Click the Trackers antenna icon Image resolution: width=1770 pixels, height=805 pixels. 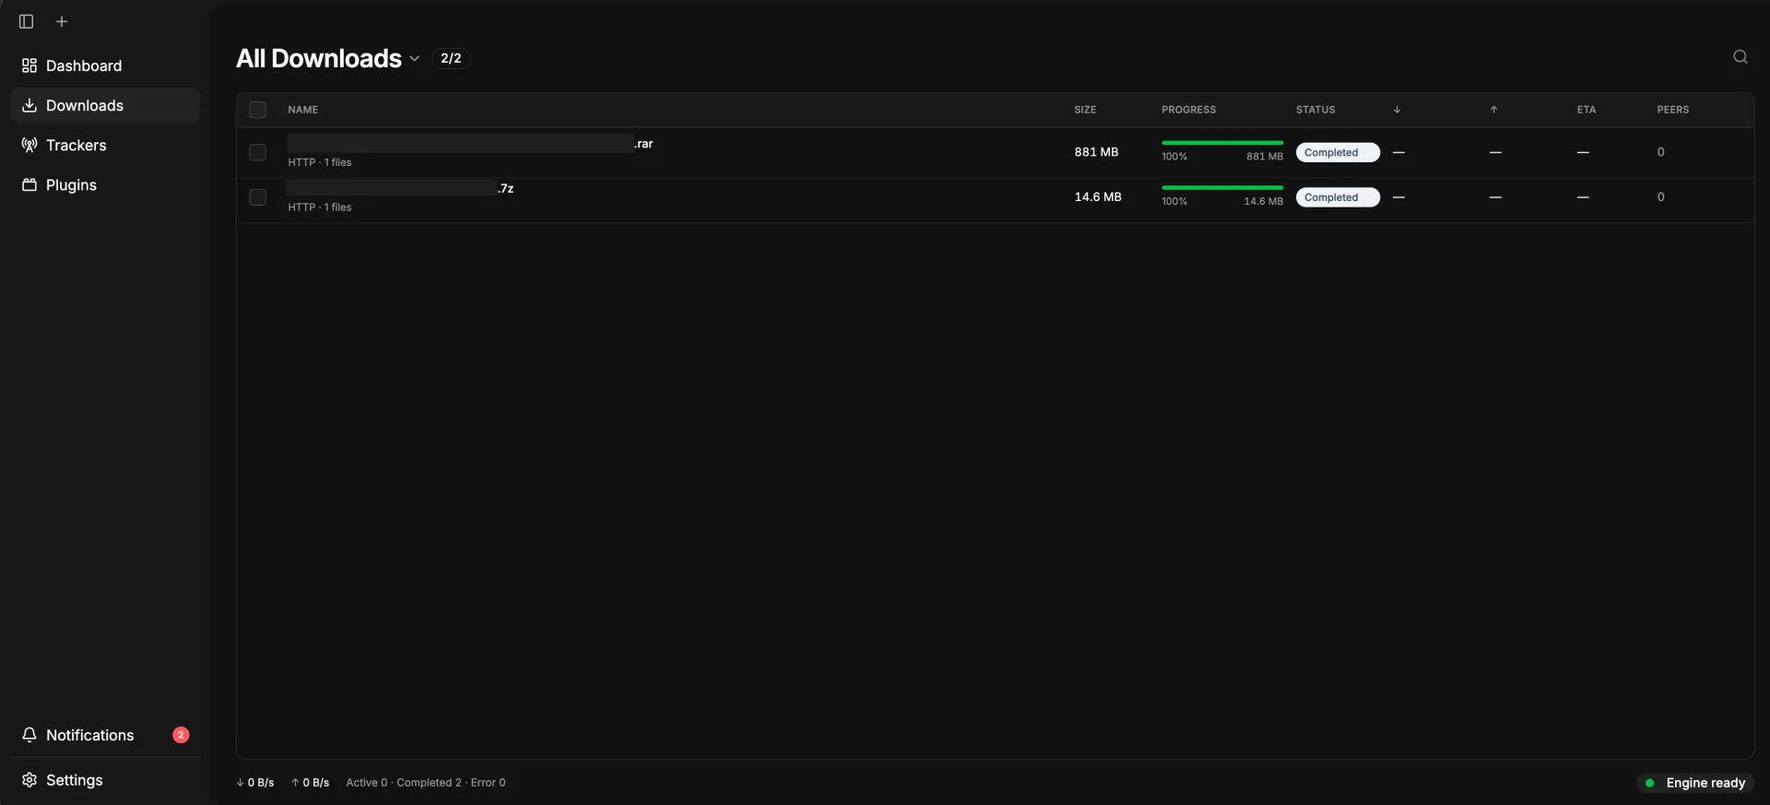pyautogui.click(x=29, y=145)
